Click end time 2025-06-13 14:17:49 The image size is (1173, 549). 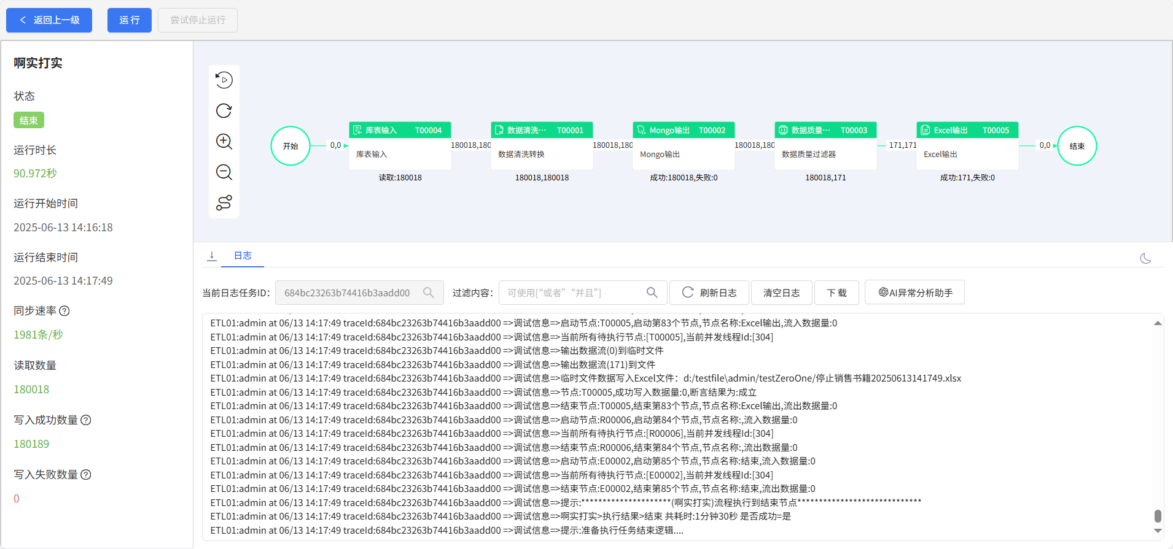[63, 281]
